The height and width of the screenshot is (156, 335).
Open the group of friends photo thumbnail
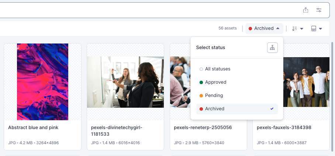click(x=306, y=82)
